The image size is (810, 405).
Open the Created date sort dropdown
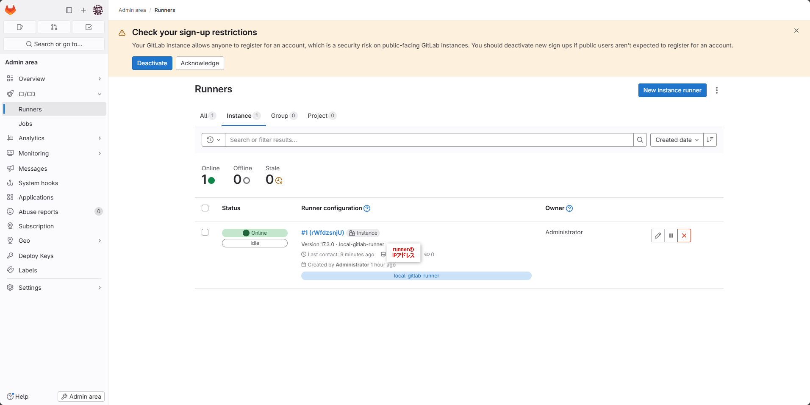pos(676,140)
